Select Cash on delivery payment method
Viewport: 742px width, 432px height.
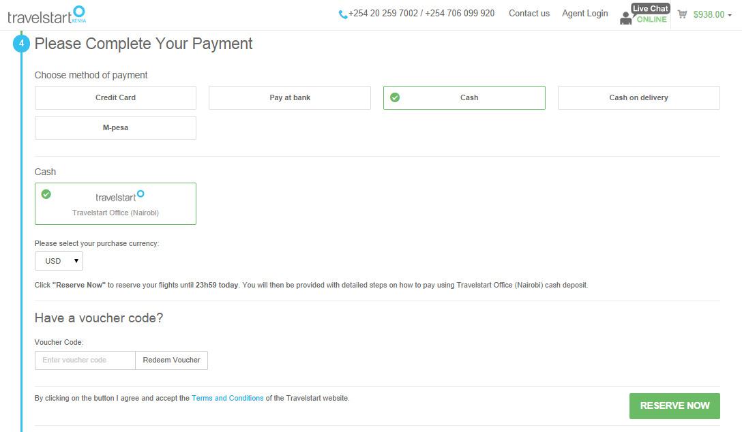639,98
